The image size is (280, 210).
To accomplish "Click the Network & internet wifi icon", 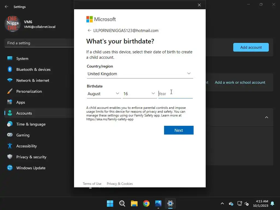I will 10,80.
